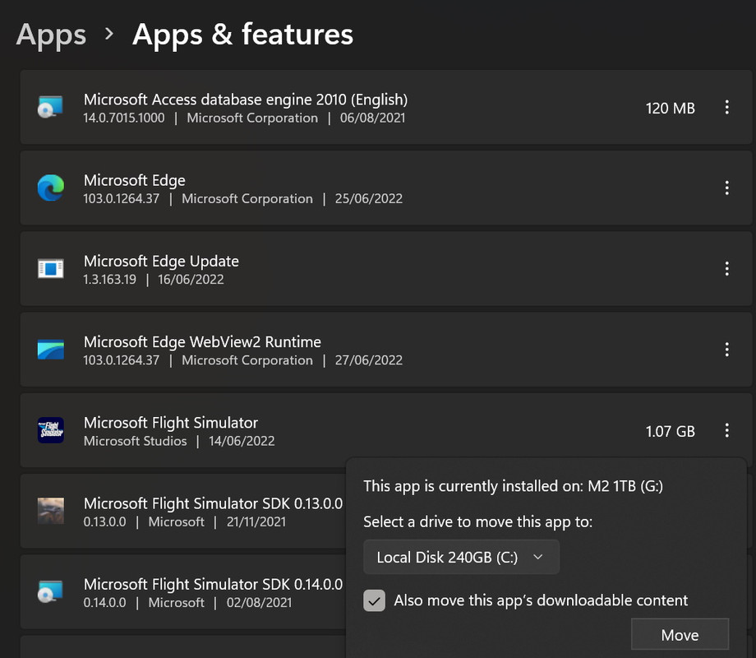Click the Edge WebView2 Runtime icon
This screenshot has height=658, width=756.
(51, 350)
